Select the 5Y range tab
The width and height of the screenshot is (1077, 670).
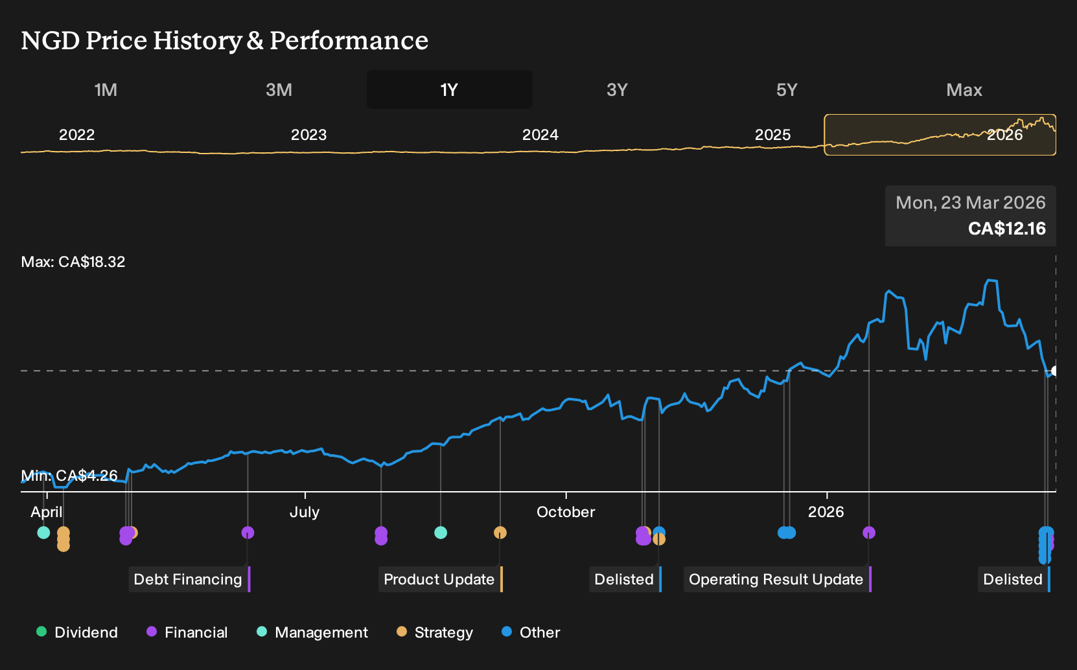(787, 89)
